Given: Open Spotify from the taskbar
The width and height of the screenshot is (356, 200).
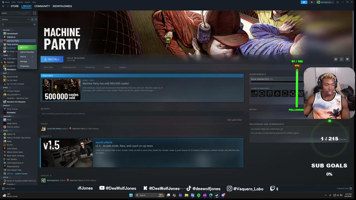Looking at the screenshot, I should (x=199, y=195).
